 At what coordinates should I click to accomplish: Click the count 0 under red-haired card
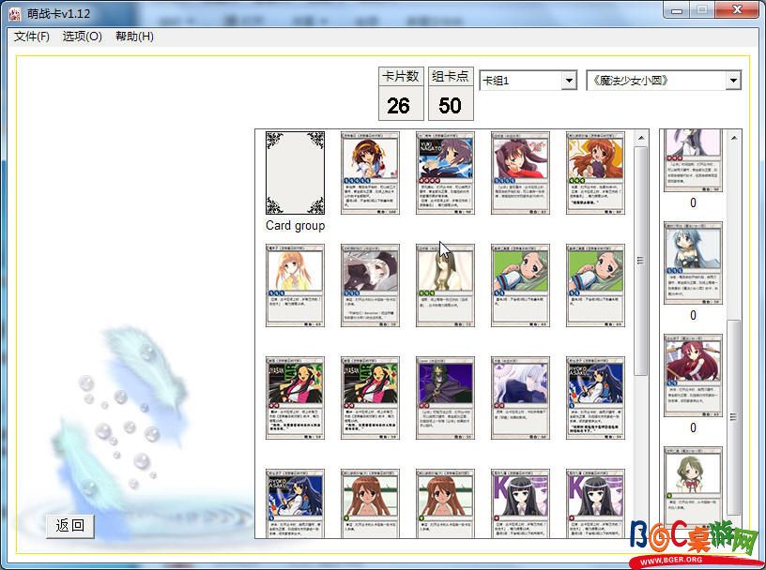click(693, 428)
